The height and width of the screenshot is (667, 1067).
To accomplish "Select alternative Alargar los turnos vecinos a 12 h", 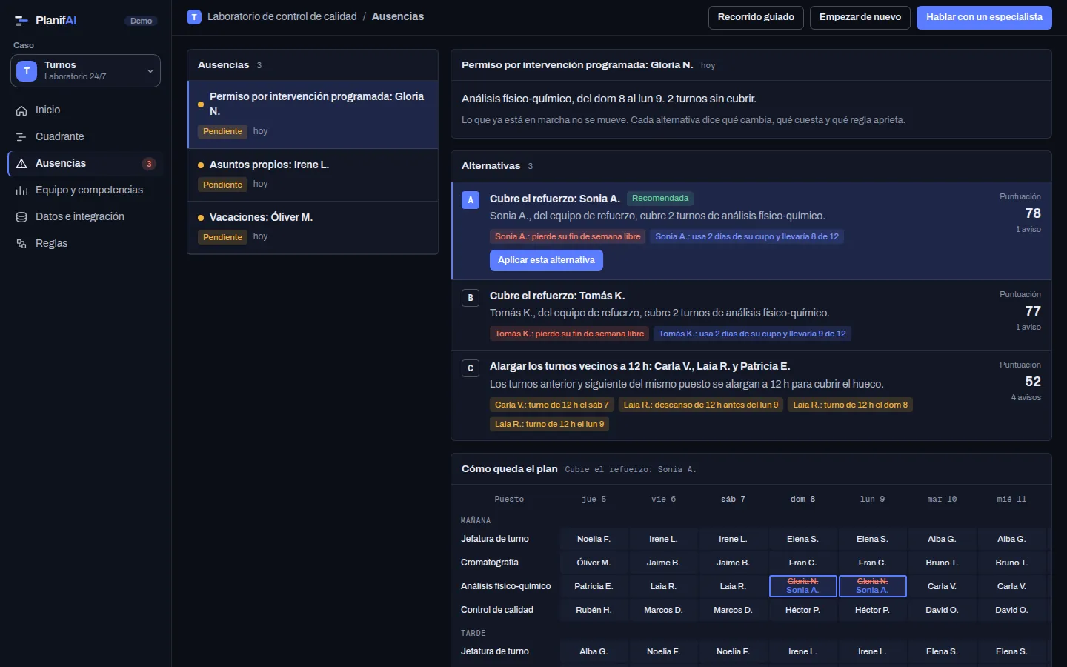I will click(751, 396).
